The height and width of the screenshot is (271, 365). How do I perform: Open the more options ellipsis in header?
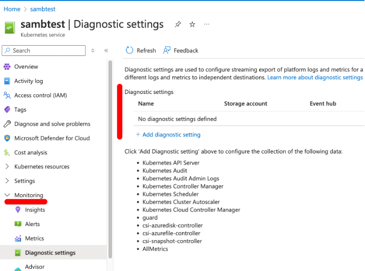tap(207, 24)
